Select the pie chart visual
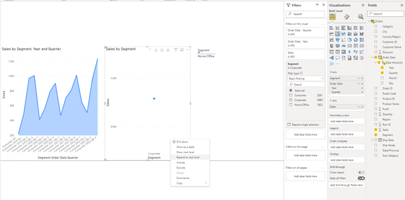Screen dimensions: 405x200 [350, 40]
